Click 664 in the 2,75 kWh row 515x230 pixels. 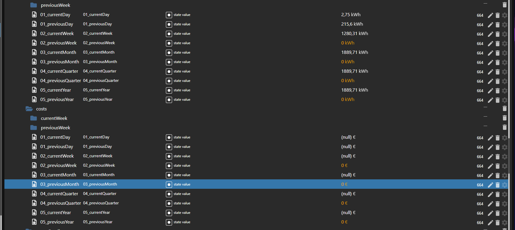(x=480, y=15)
